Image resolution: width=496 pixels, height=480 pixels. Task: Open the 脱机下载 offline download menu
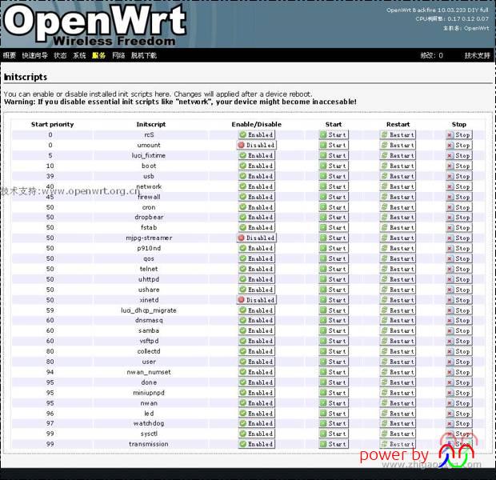(x=144, y=56)
